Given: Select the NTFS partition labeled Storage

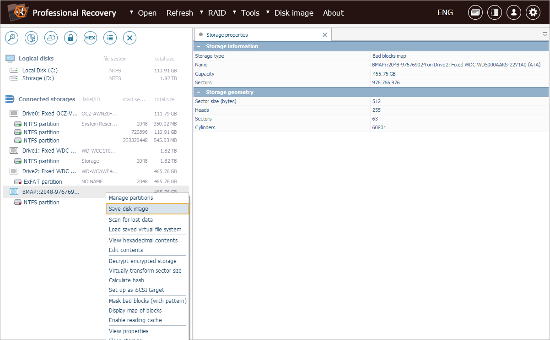Looking at the screenshot, I should click(96, 161).
